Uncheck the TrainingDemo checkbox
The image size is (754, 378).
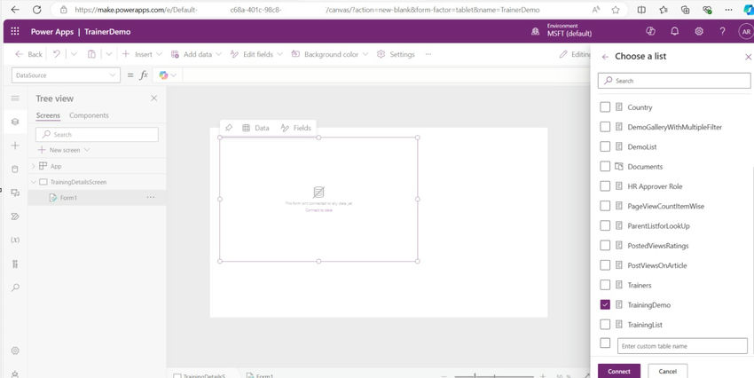click(605, 304)
